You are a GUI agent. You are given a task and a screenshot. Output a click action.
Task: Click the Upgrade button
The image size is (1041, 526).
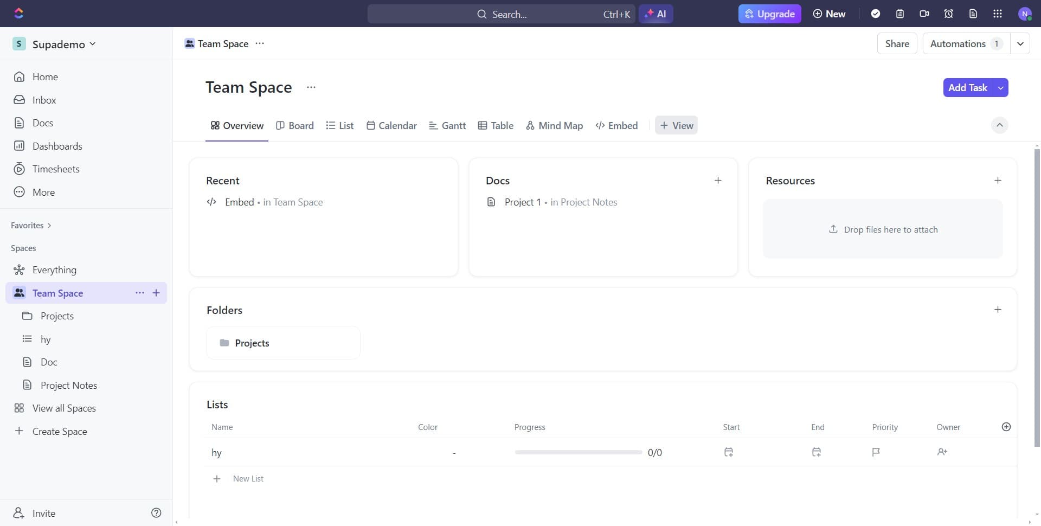pos(769,14)
